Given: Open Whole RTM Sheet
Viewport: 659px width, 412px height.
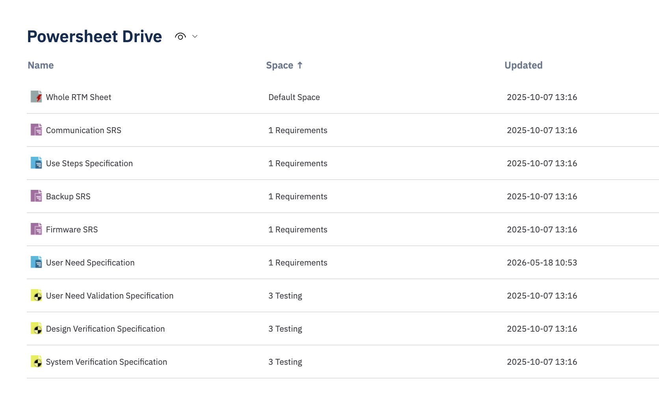Looking at the screenshot, I should (x=78, y=97).
